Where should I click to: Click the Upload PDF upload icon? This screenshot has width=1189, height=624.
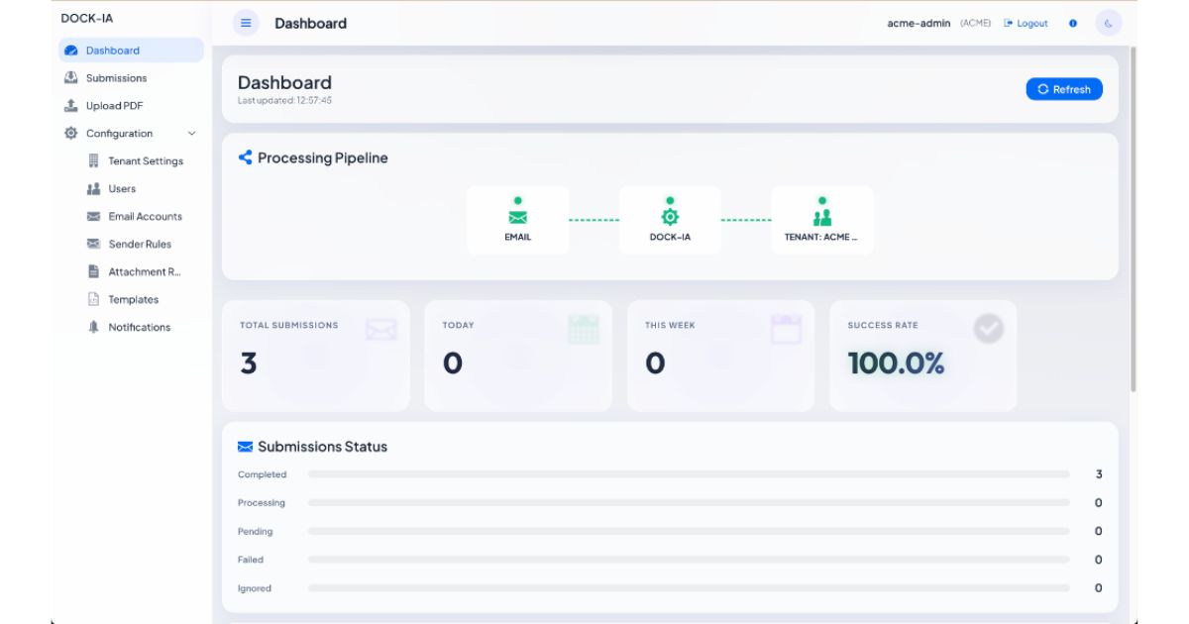pos(71,106)
